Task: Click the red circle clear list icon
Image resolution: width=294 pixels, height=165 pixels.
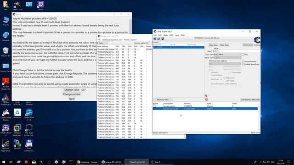Action: click(x=206, y=99)
